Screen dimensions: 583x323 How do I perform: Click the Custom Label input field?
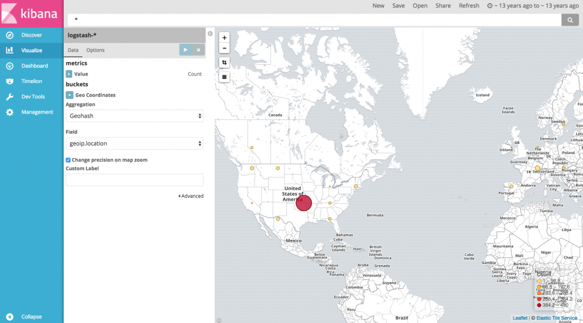(x=134, y=180)
